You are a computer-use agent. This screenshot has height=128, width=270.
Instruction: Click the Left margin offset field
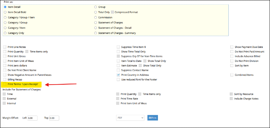[x=32, y=118]
